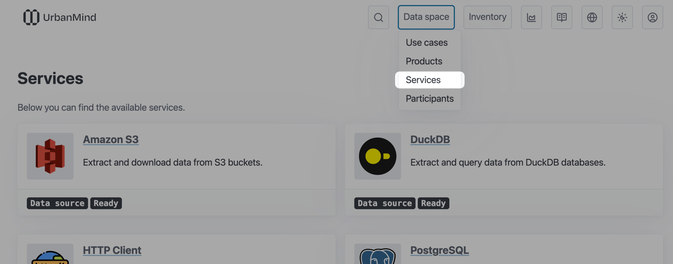Click Ready tag on DuckDB card
The height and width of the screenshot is (264, 673).
[433, 203]
